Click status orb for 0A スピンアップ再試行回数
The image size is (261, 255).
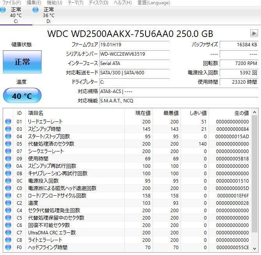(x=8, y=166)
